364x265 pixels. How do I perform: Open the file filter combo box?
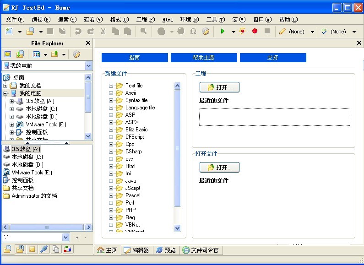[x=65, y=237]
